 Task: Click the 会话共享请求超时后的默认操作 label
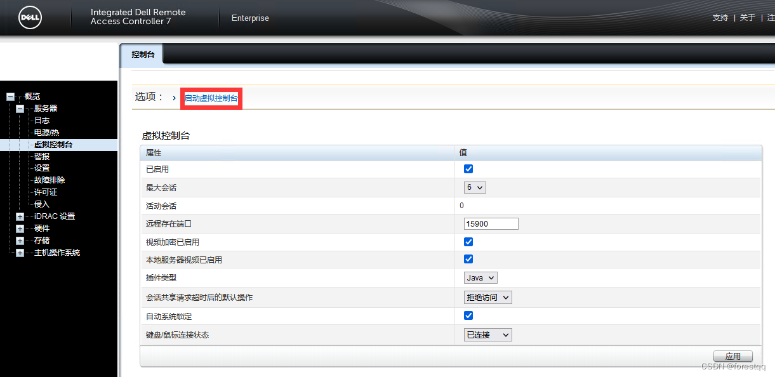199,298
